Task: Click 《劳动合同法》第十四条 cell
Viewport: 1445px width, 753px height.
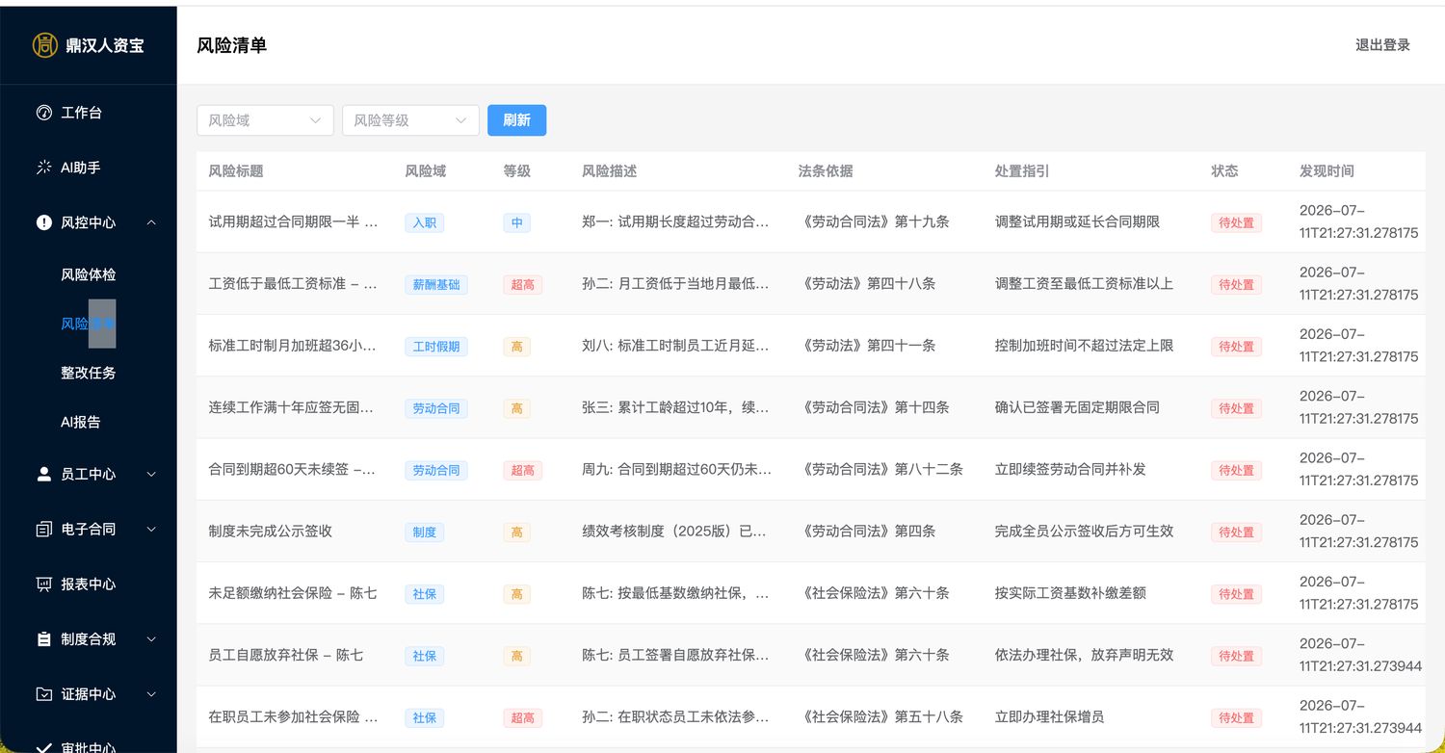Action: pyautogui.click(x=874, y=407)
